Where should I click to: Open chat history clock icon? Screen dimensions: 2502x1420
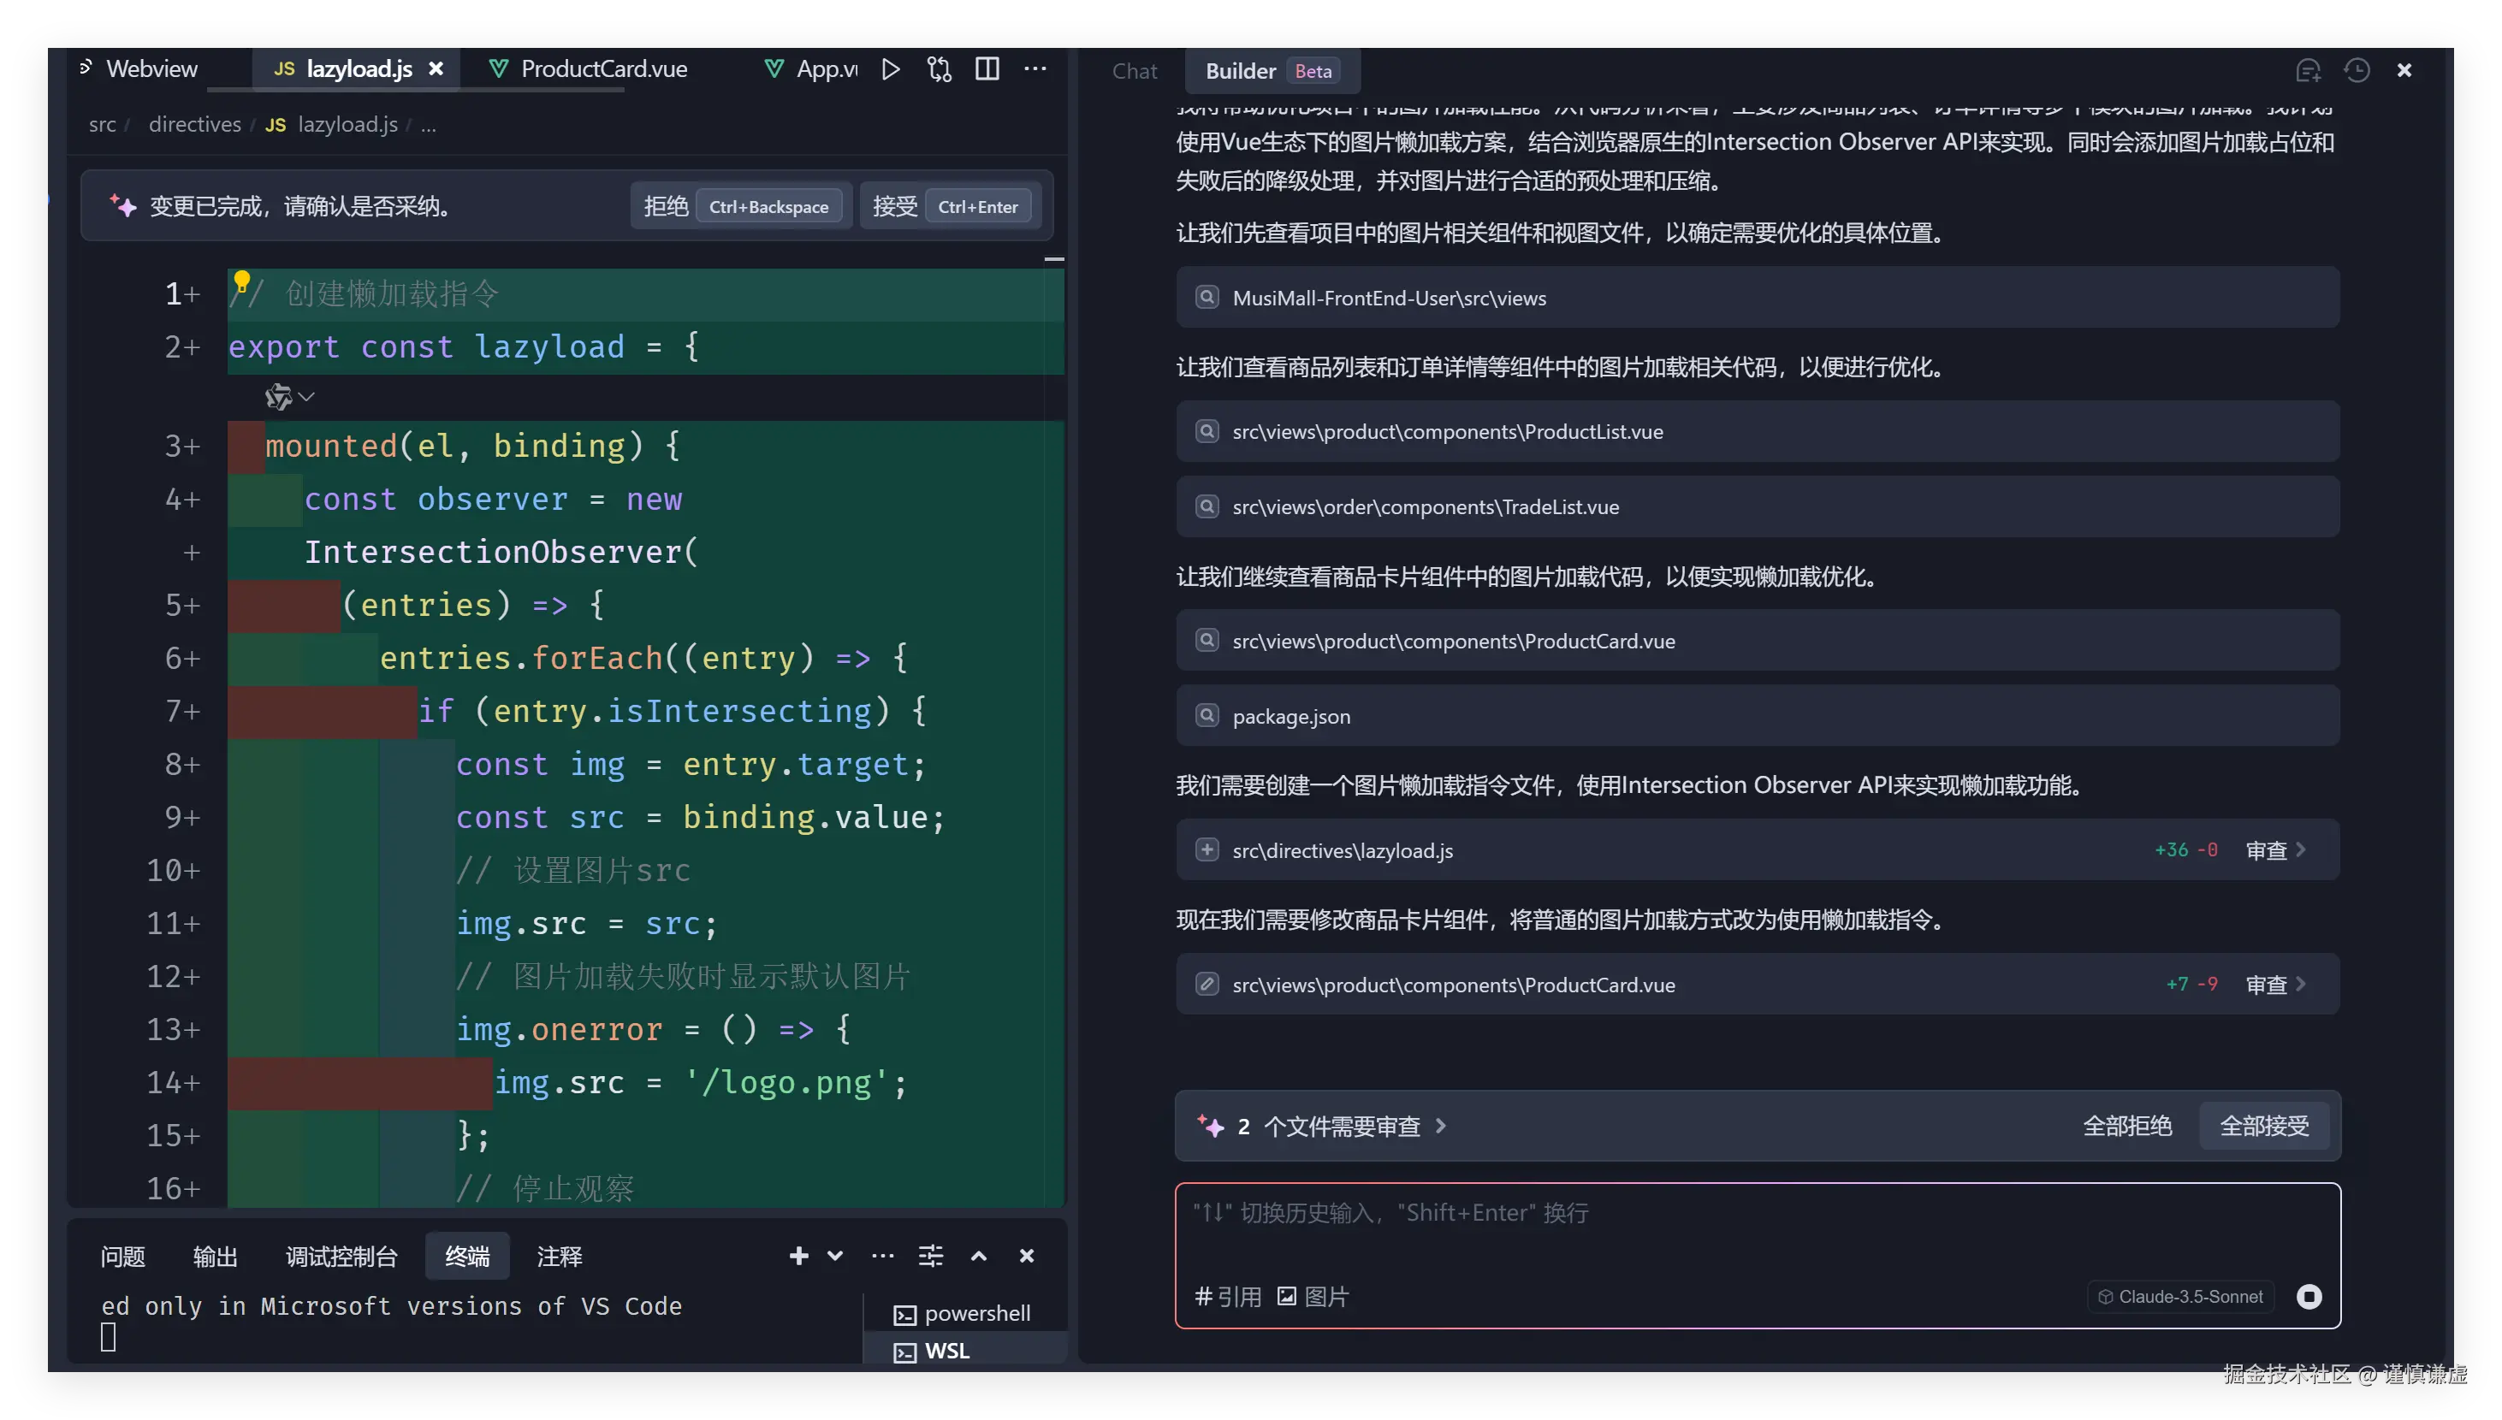tap(2357, 70)
